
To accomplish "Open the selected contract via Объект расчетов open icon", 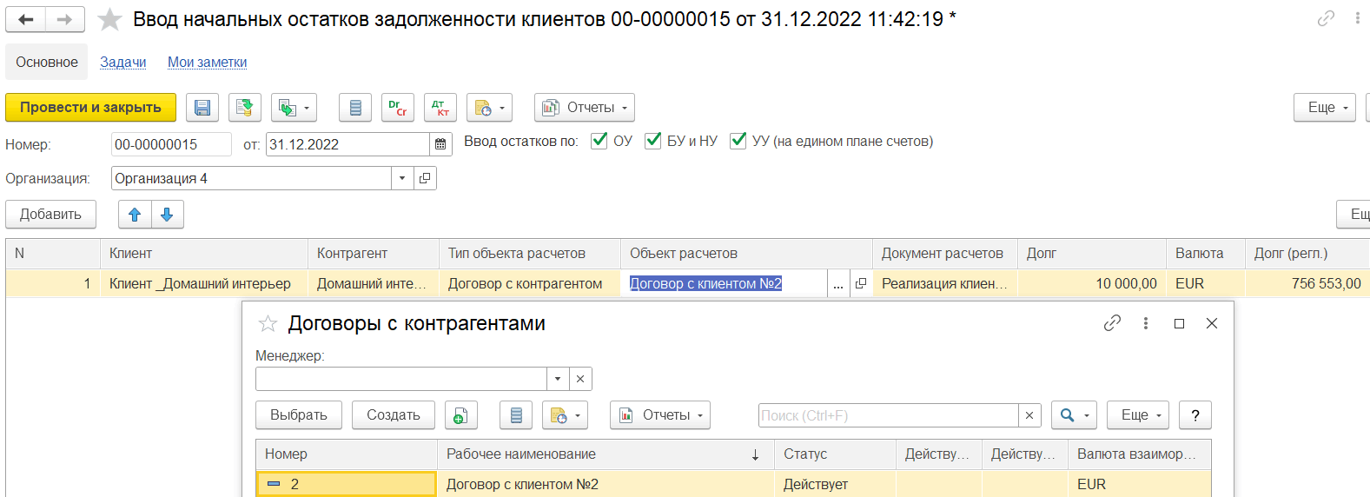I will coord(860,283).
